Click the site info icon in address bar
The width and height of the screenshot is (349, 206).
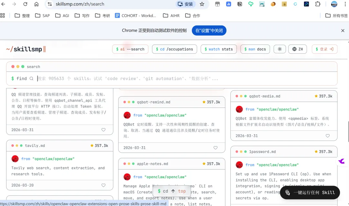pos(50,4)
